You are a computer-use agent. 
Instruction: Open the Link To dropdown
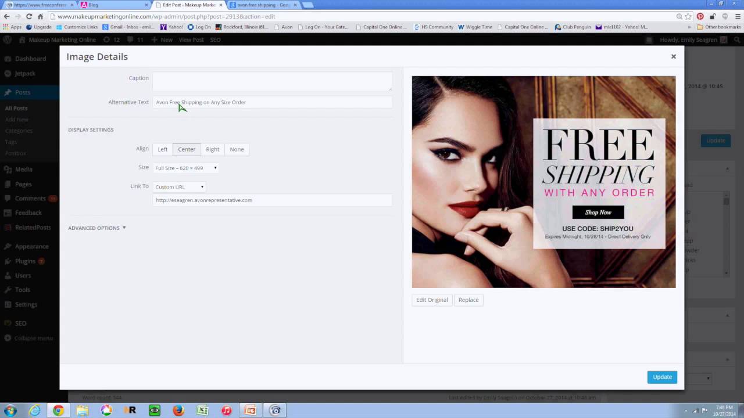[180, 187]
